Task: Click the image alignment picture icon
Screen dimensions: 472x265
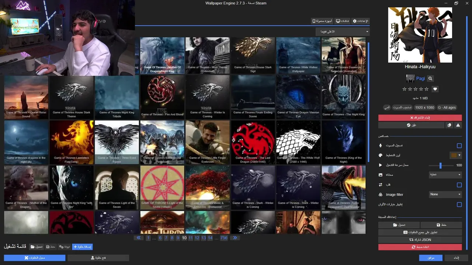Action: coord(381,175)
